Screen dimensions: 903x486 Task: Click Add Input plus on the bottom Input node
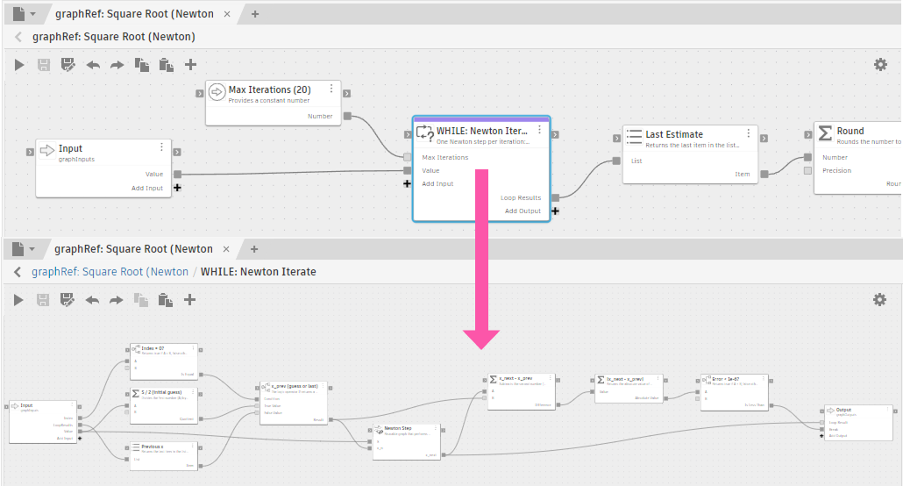(x=80, y=438)
